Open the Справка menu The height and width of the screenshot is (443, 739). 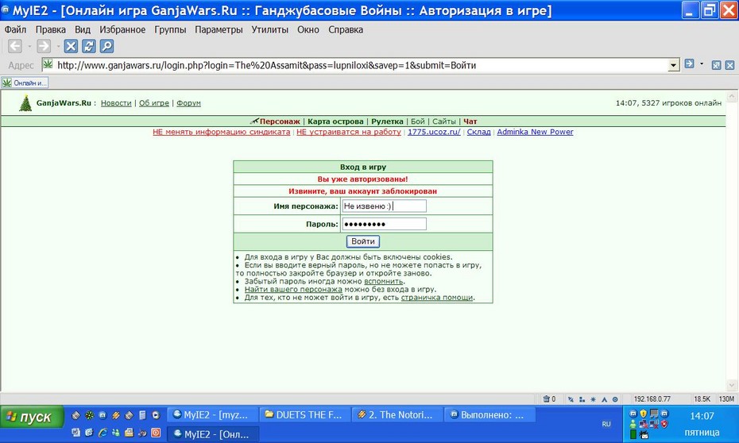coord(346,29)
